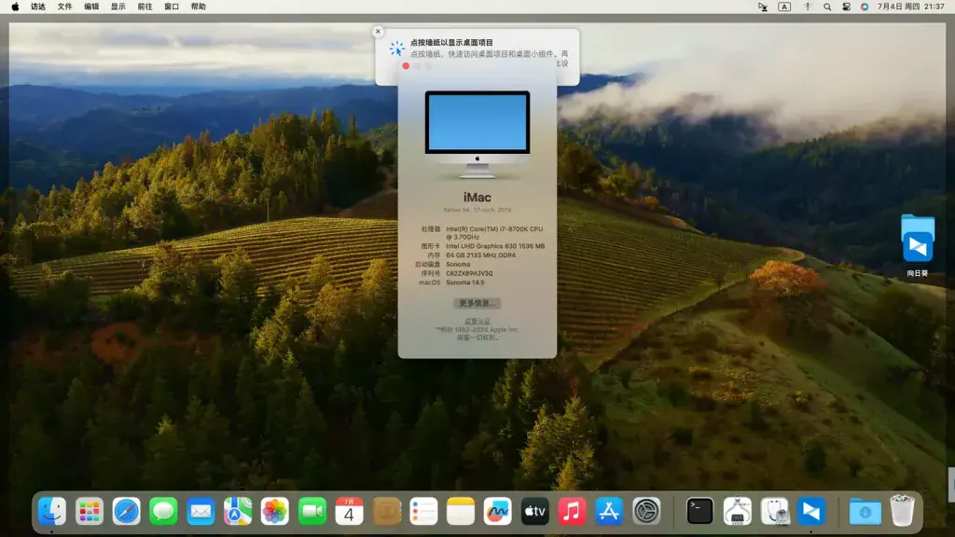
Task: Open the 窗口 menu
Action: click(x=172, y=7)
